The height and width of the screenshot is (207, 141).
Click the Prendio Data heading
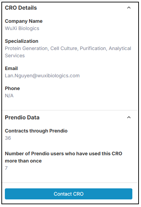(x=22, y=118)
